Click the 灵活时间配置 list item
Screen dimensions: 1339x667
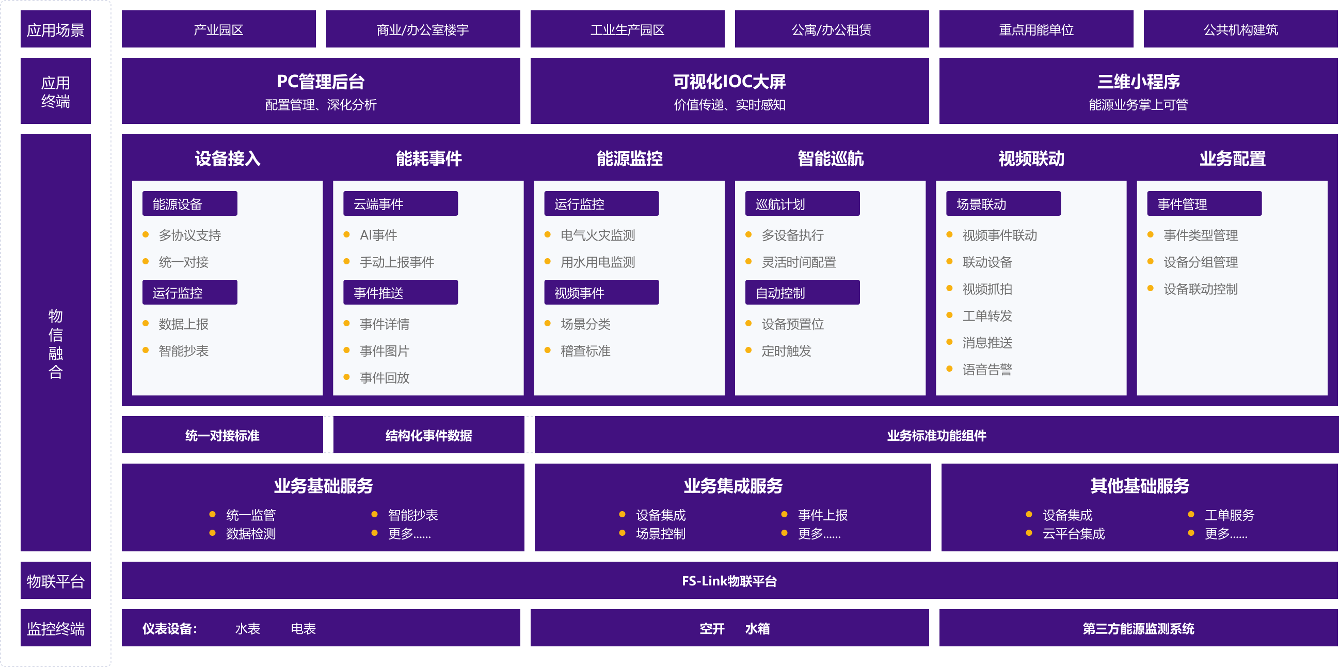click(799, 262)
